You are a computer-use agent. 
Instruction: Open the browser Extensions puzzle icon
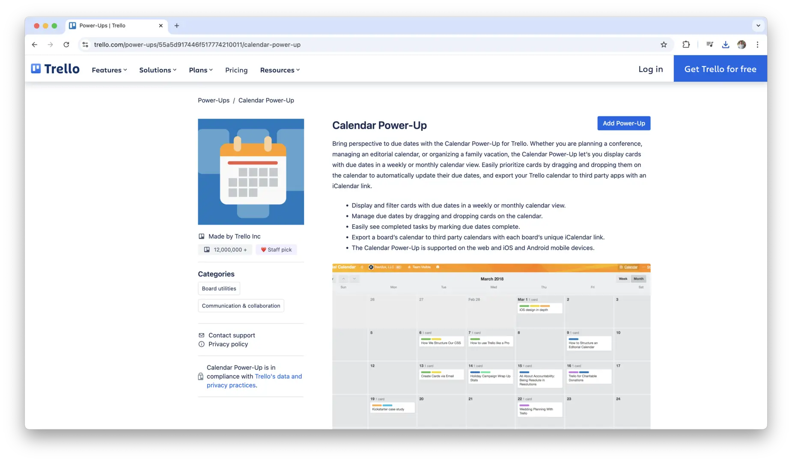tap(686, 44)
